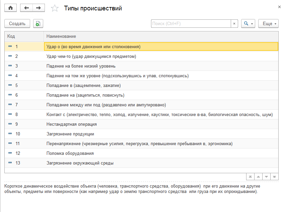Move up one row in list
This screenshot has width=285, height=212.
258,177
